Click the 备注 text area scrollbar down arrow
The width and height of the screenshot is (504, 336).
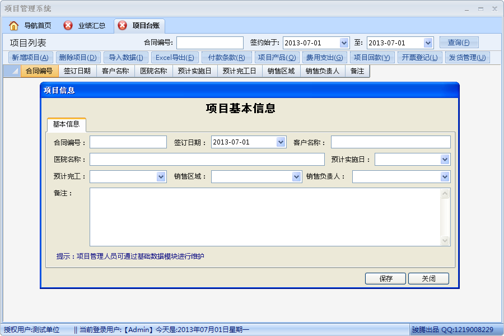[445, 241]
